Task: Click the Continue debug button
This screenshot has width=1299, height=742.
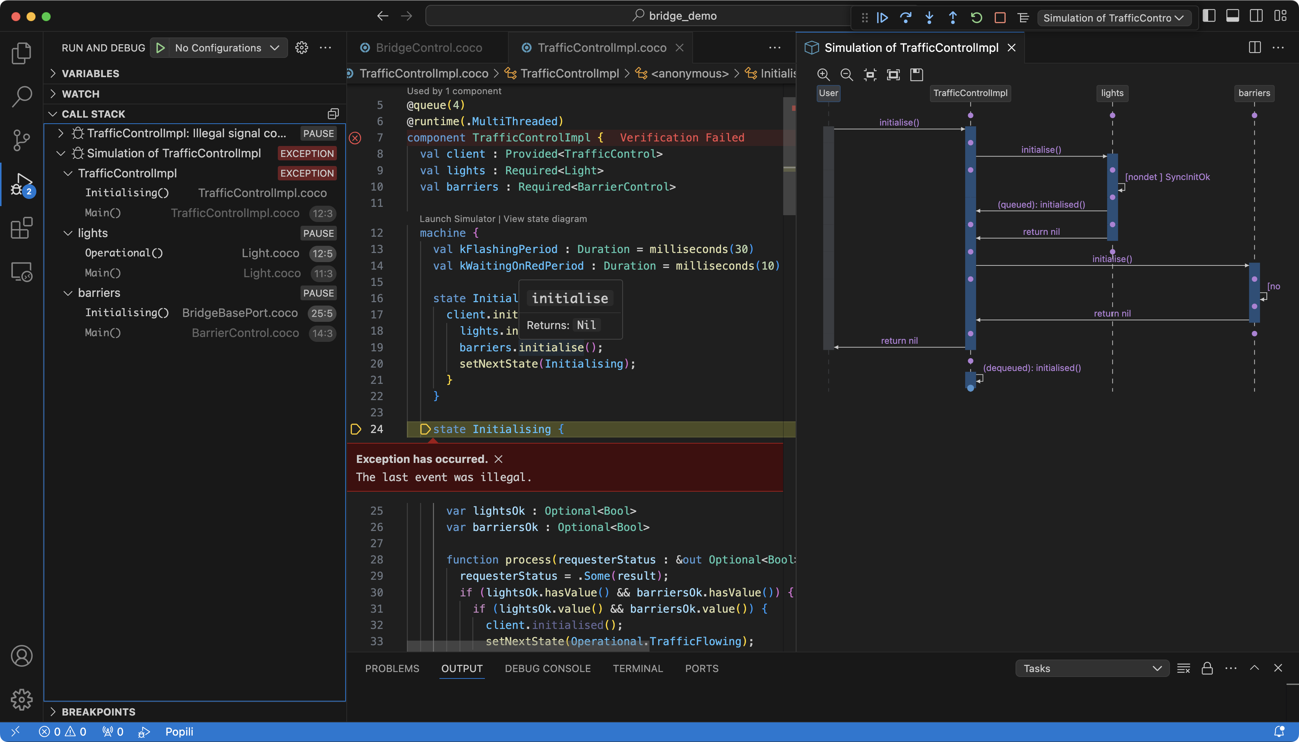Action: [882, 18]
